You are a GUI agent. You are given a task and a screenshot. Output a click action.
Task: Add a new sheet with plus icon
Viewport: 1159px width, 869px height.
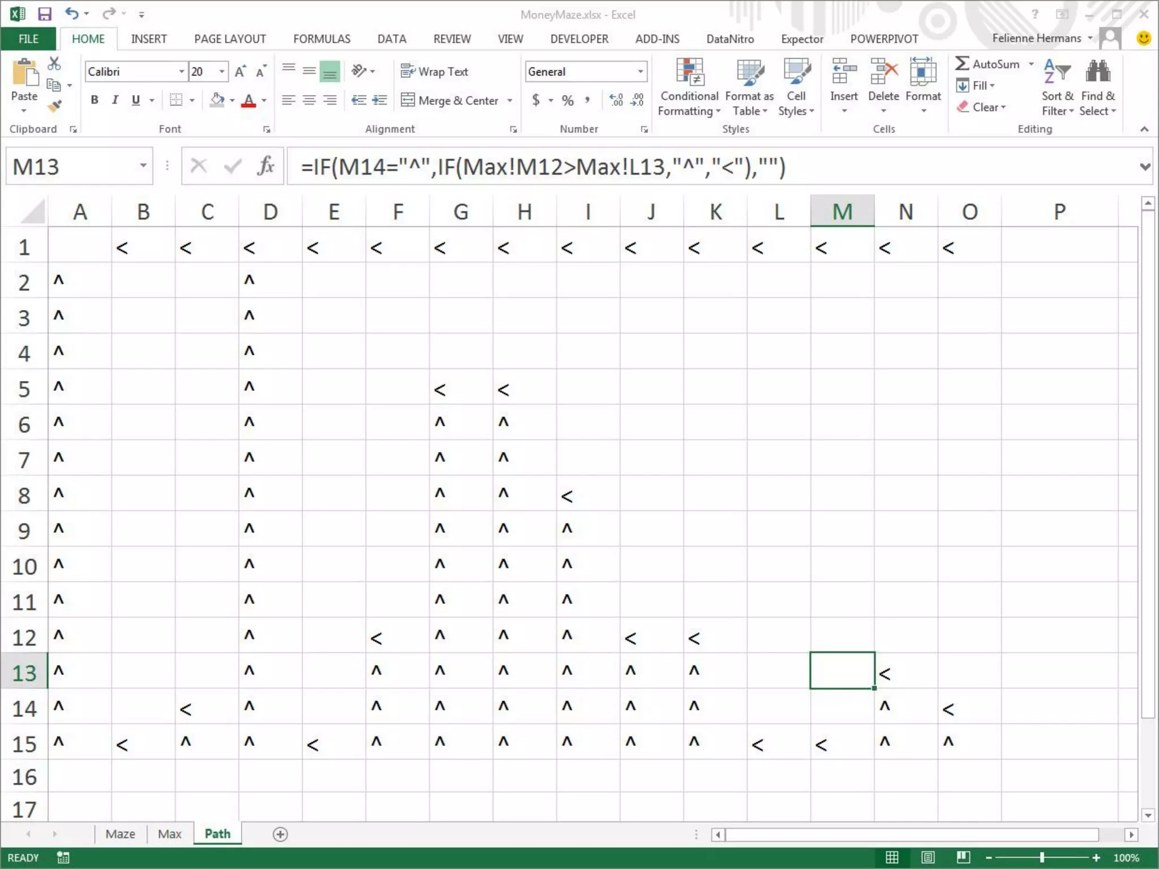(x=280, y=834)
